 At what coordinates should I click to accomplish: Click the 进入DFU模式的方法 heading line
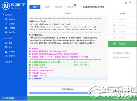point(36,35)
